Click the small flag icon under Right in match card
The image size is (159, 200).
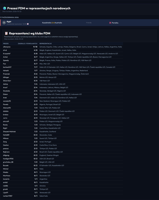click(x=28, y=24)
